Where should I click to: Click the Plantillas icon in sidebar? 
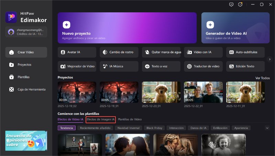pyautogui.click(x=12, y=77)
